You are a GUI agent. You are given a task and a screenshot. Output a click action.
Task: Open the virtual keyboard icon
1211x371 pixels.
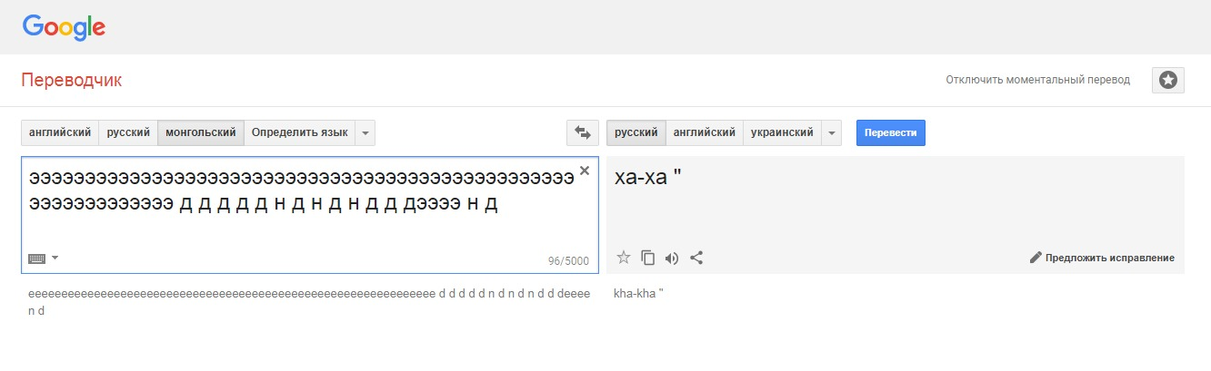(x=36, y=259)
